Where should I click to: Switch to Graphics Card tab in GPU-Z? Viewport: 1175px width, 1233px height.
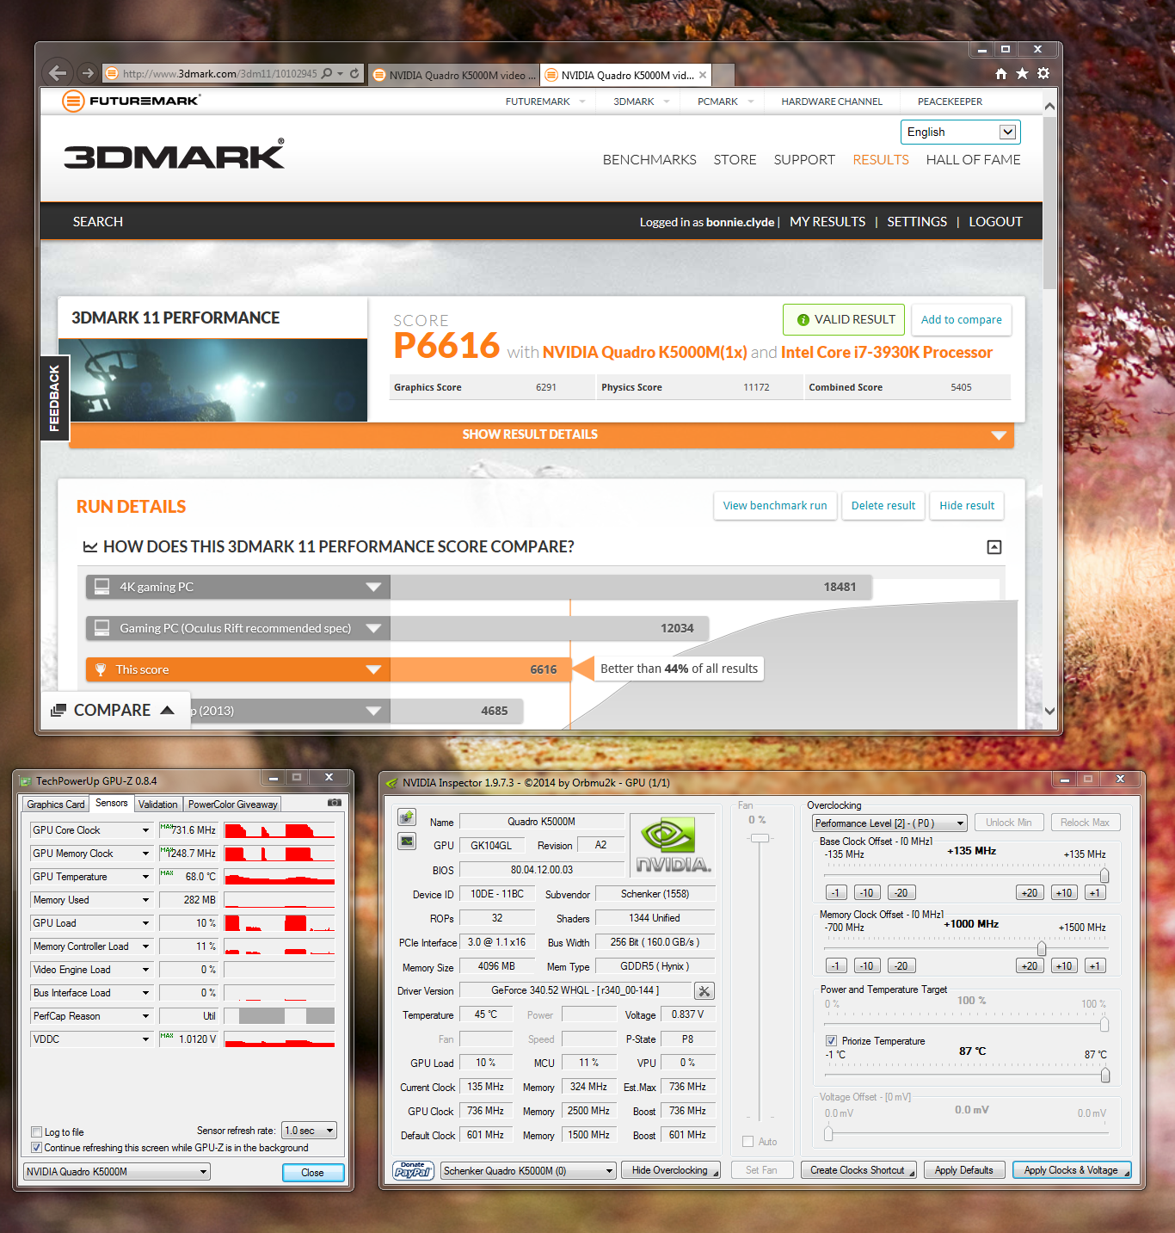click(x=56, y=805)
